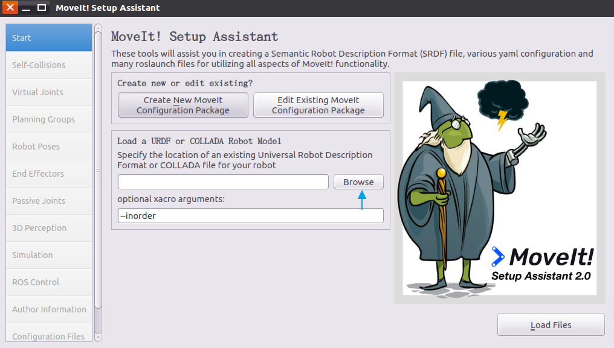The image size is (614, 348).
Task: Click the optional xacro arguments field
Action: 251,215
